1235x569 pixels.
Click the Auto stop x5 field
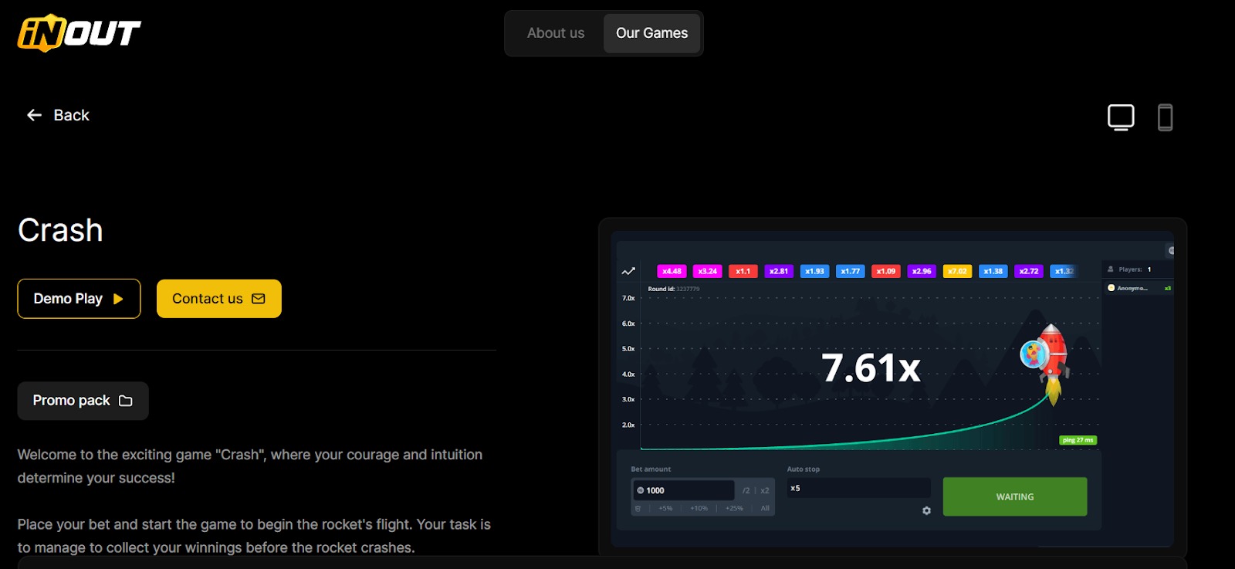click(858, 488)
